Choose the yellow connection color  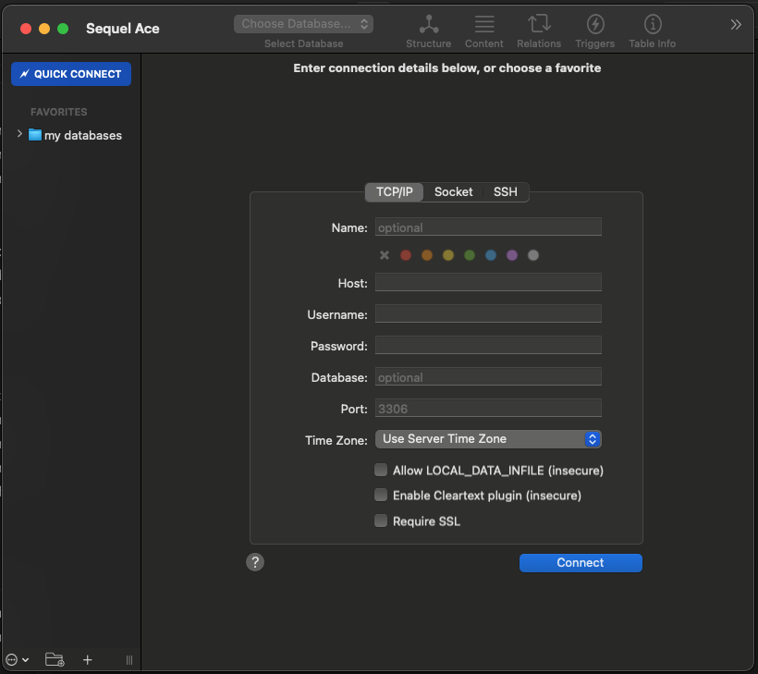coord(448,255)
